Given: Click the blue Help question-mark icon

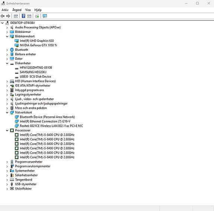Looking at the screenshot, I should pyautogui.click(x=23, y=16).
